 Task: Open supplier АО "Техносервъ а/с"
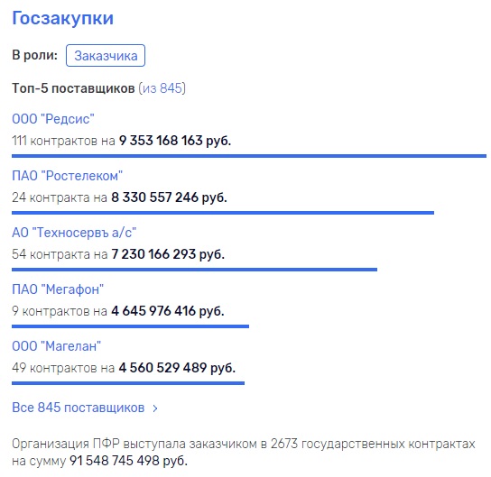pyautogui.click(x=74, y=233)
